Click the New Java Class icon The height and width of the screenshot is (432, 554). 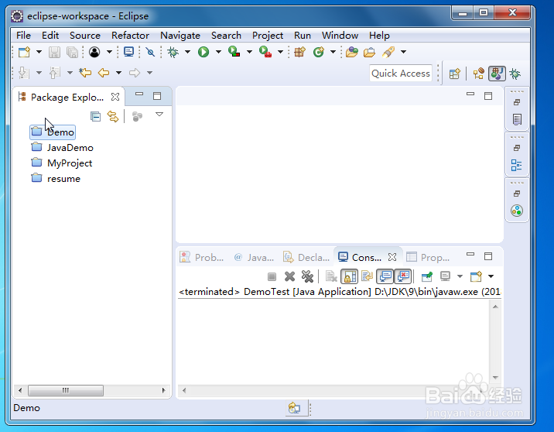coord(318,53)
